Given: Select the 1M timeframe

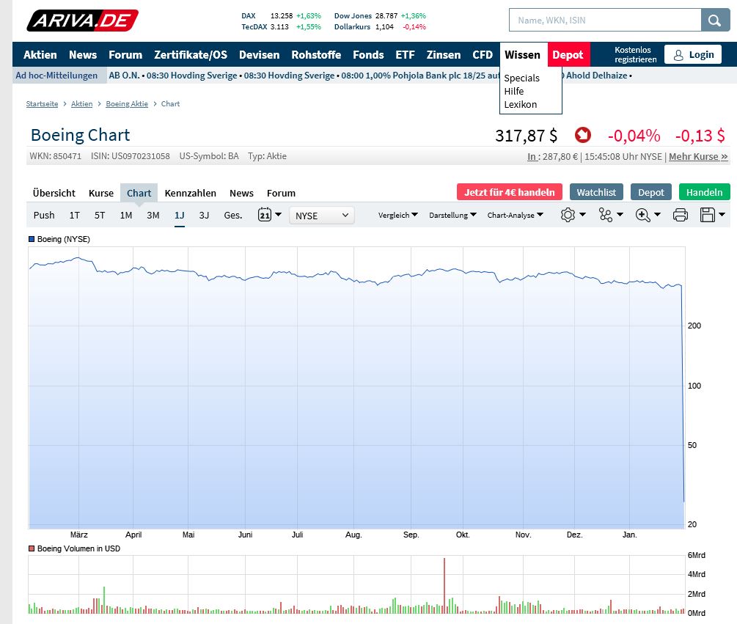Looking at the screenshot, I should coord(126,215).
